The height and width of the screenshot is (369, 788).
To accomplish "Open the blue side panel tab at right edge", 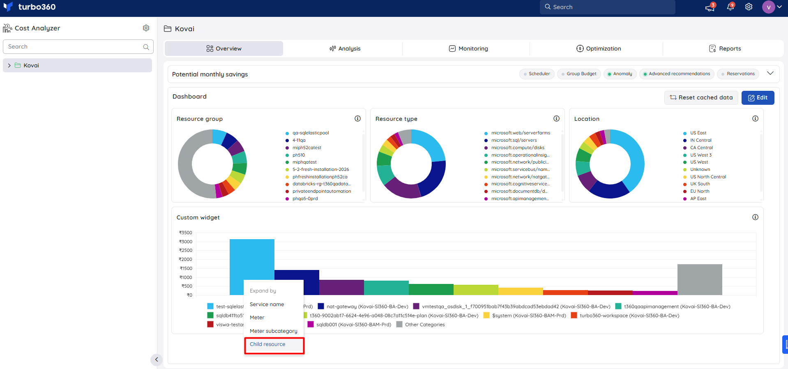I will click(x=785, y=344).
